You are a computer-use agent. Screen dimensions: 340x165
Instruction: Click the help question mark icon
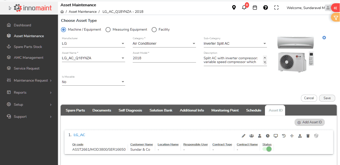pos(265,8)
